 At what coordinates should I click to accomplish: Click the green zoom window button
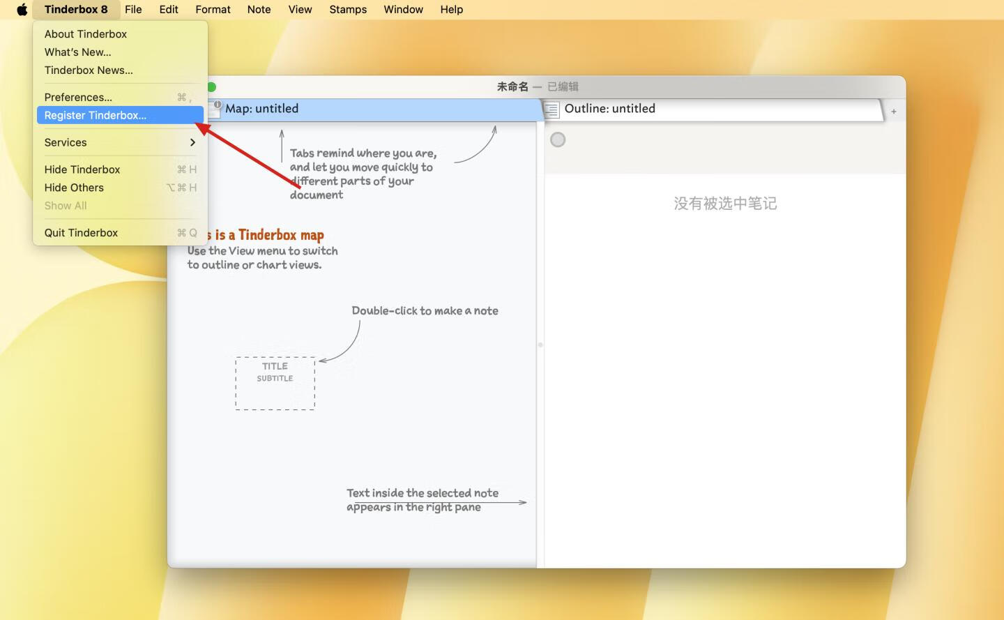click(x=211, y=86)
